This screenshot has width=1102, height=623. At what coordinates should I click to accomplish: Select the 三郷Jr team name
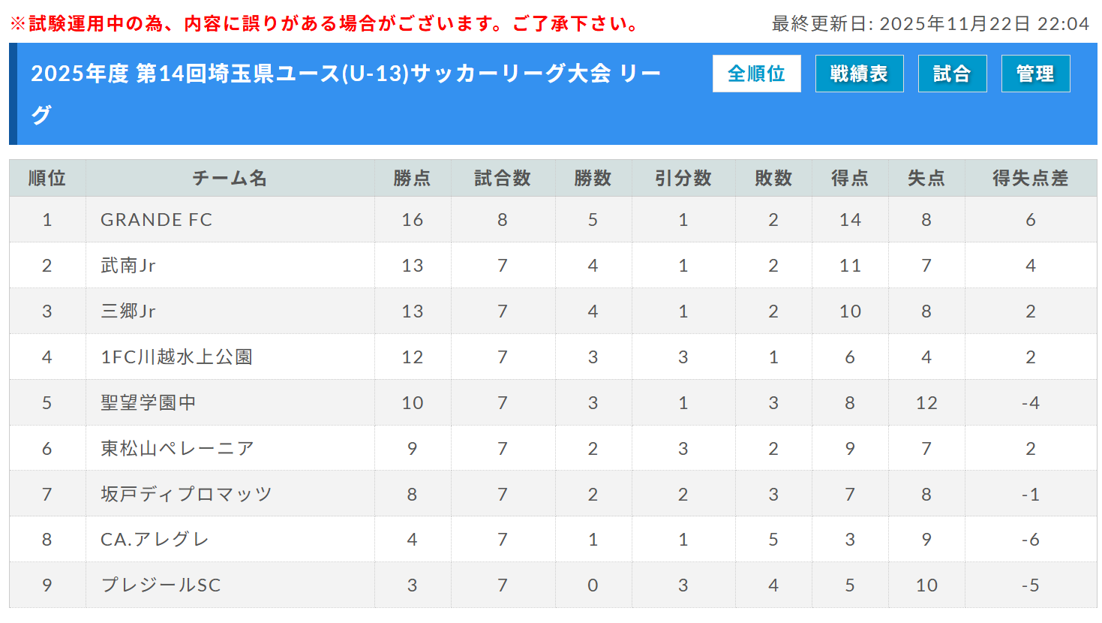tap(128, 311)
